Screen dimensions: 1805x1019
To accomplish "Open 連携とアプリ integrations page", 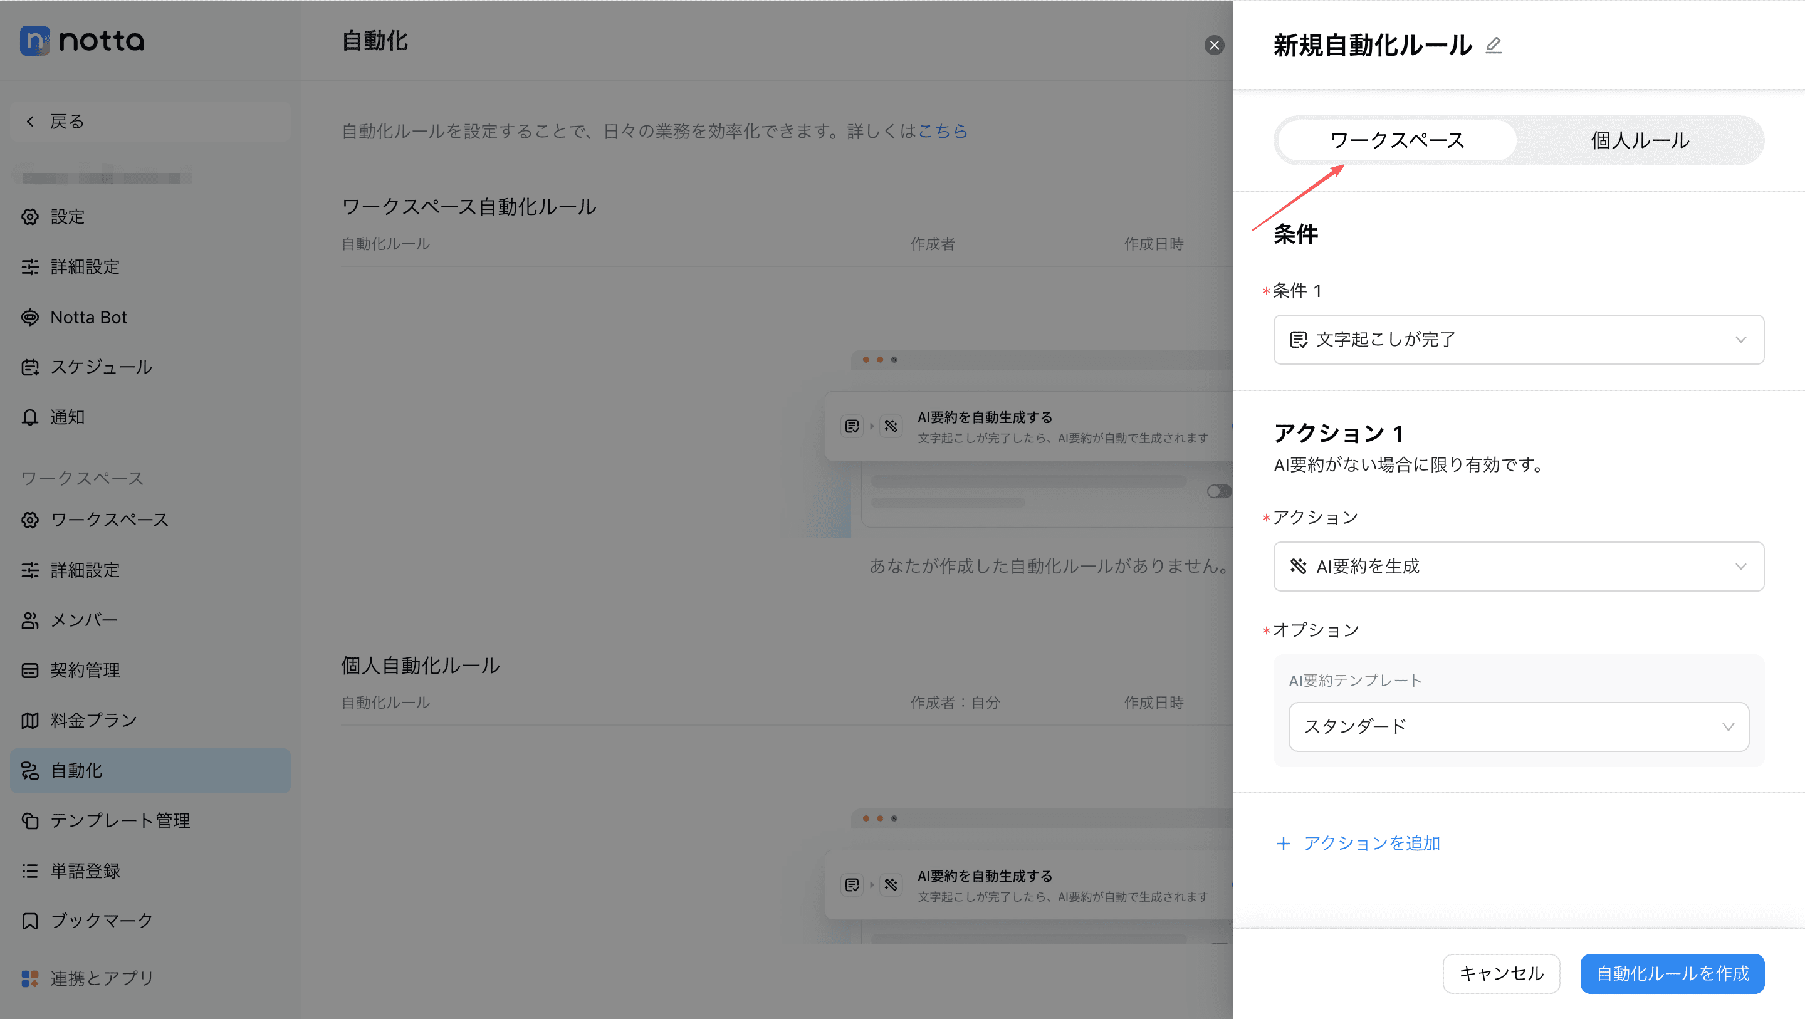I will pyautogui.click(x=101, y=978).
